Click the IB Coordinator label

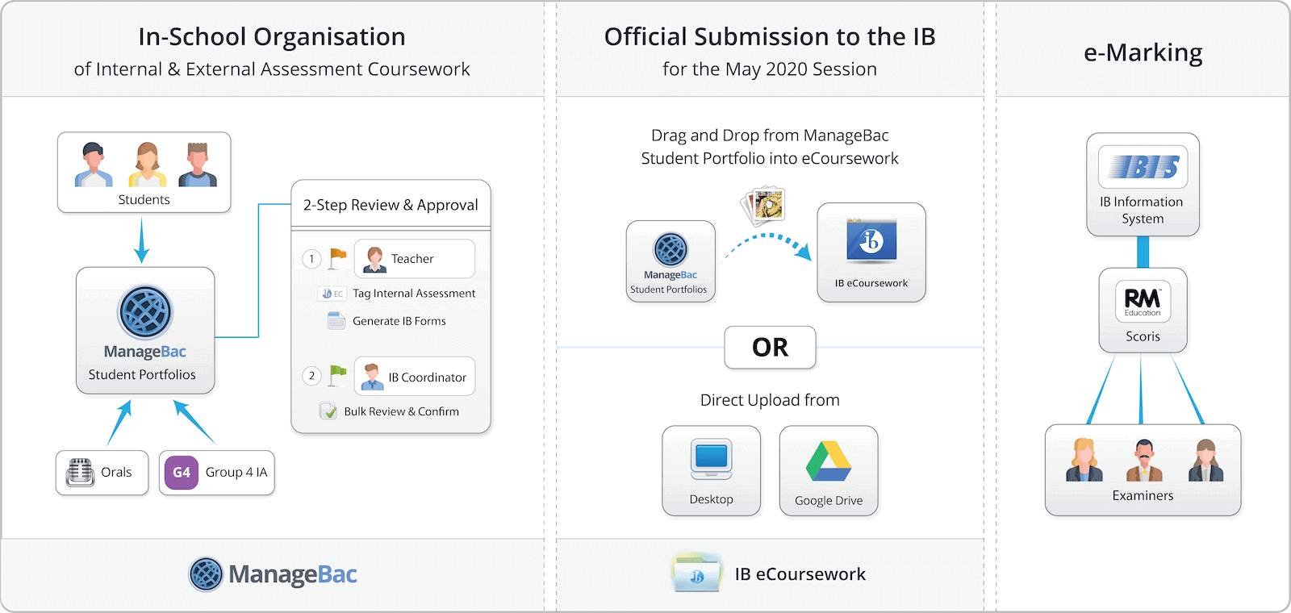tap(428, 377)
